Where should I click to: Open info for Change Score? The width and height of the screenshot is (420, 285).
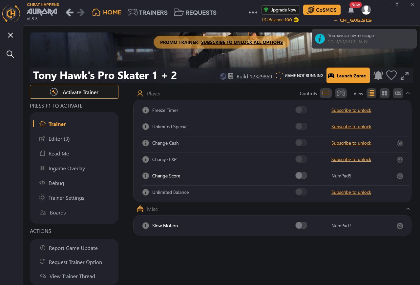[146, 176]
